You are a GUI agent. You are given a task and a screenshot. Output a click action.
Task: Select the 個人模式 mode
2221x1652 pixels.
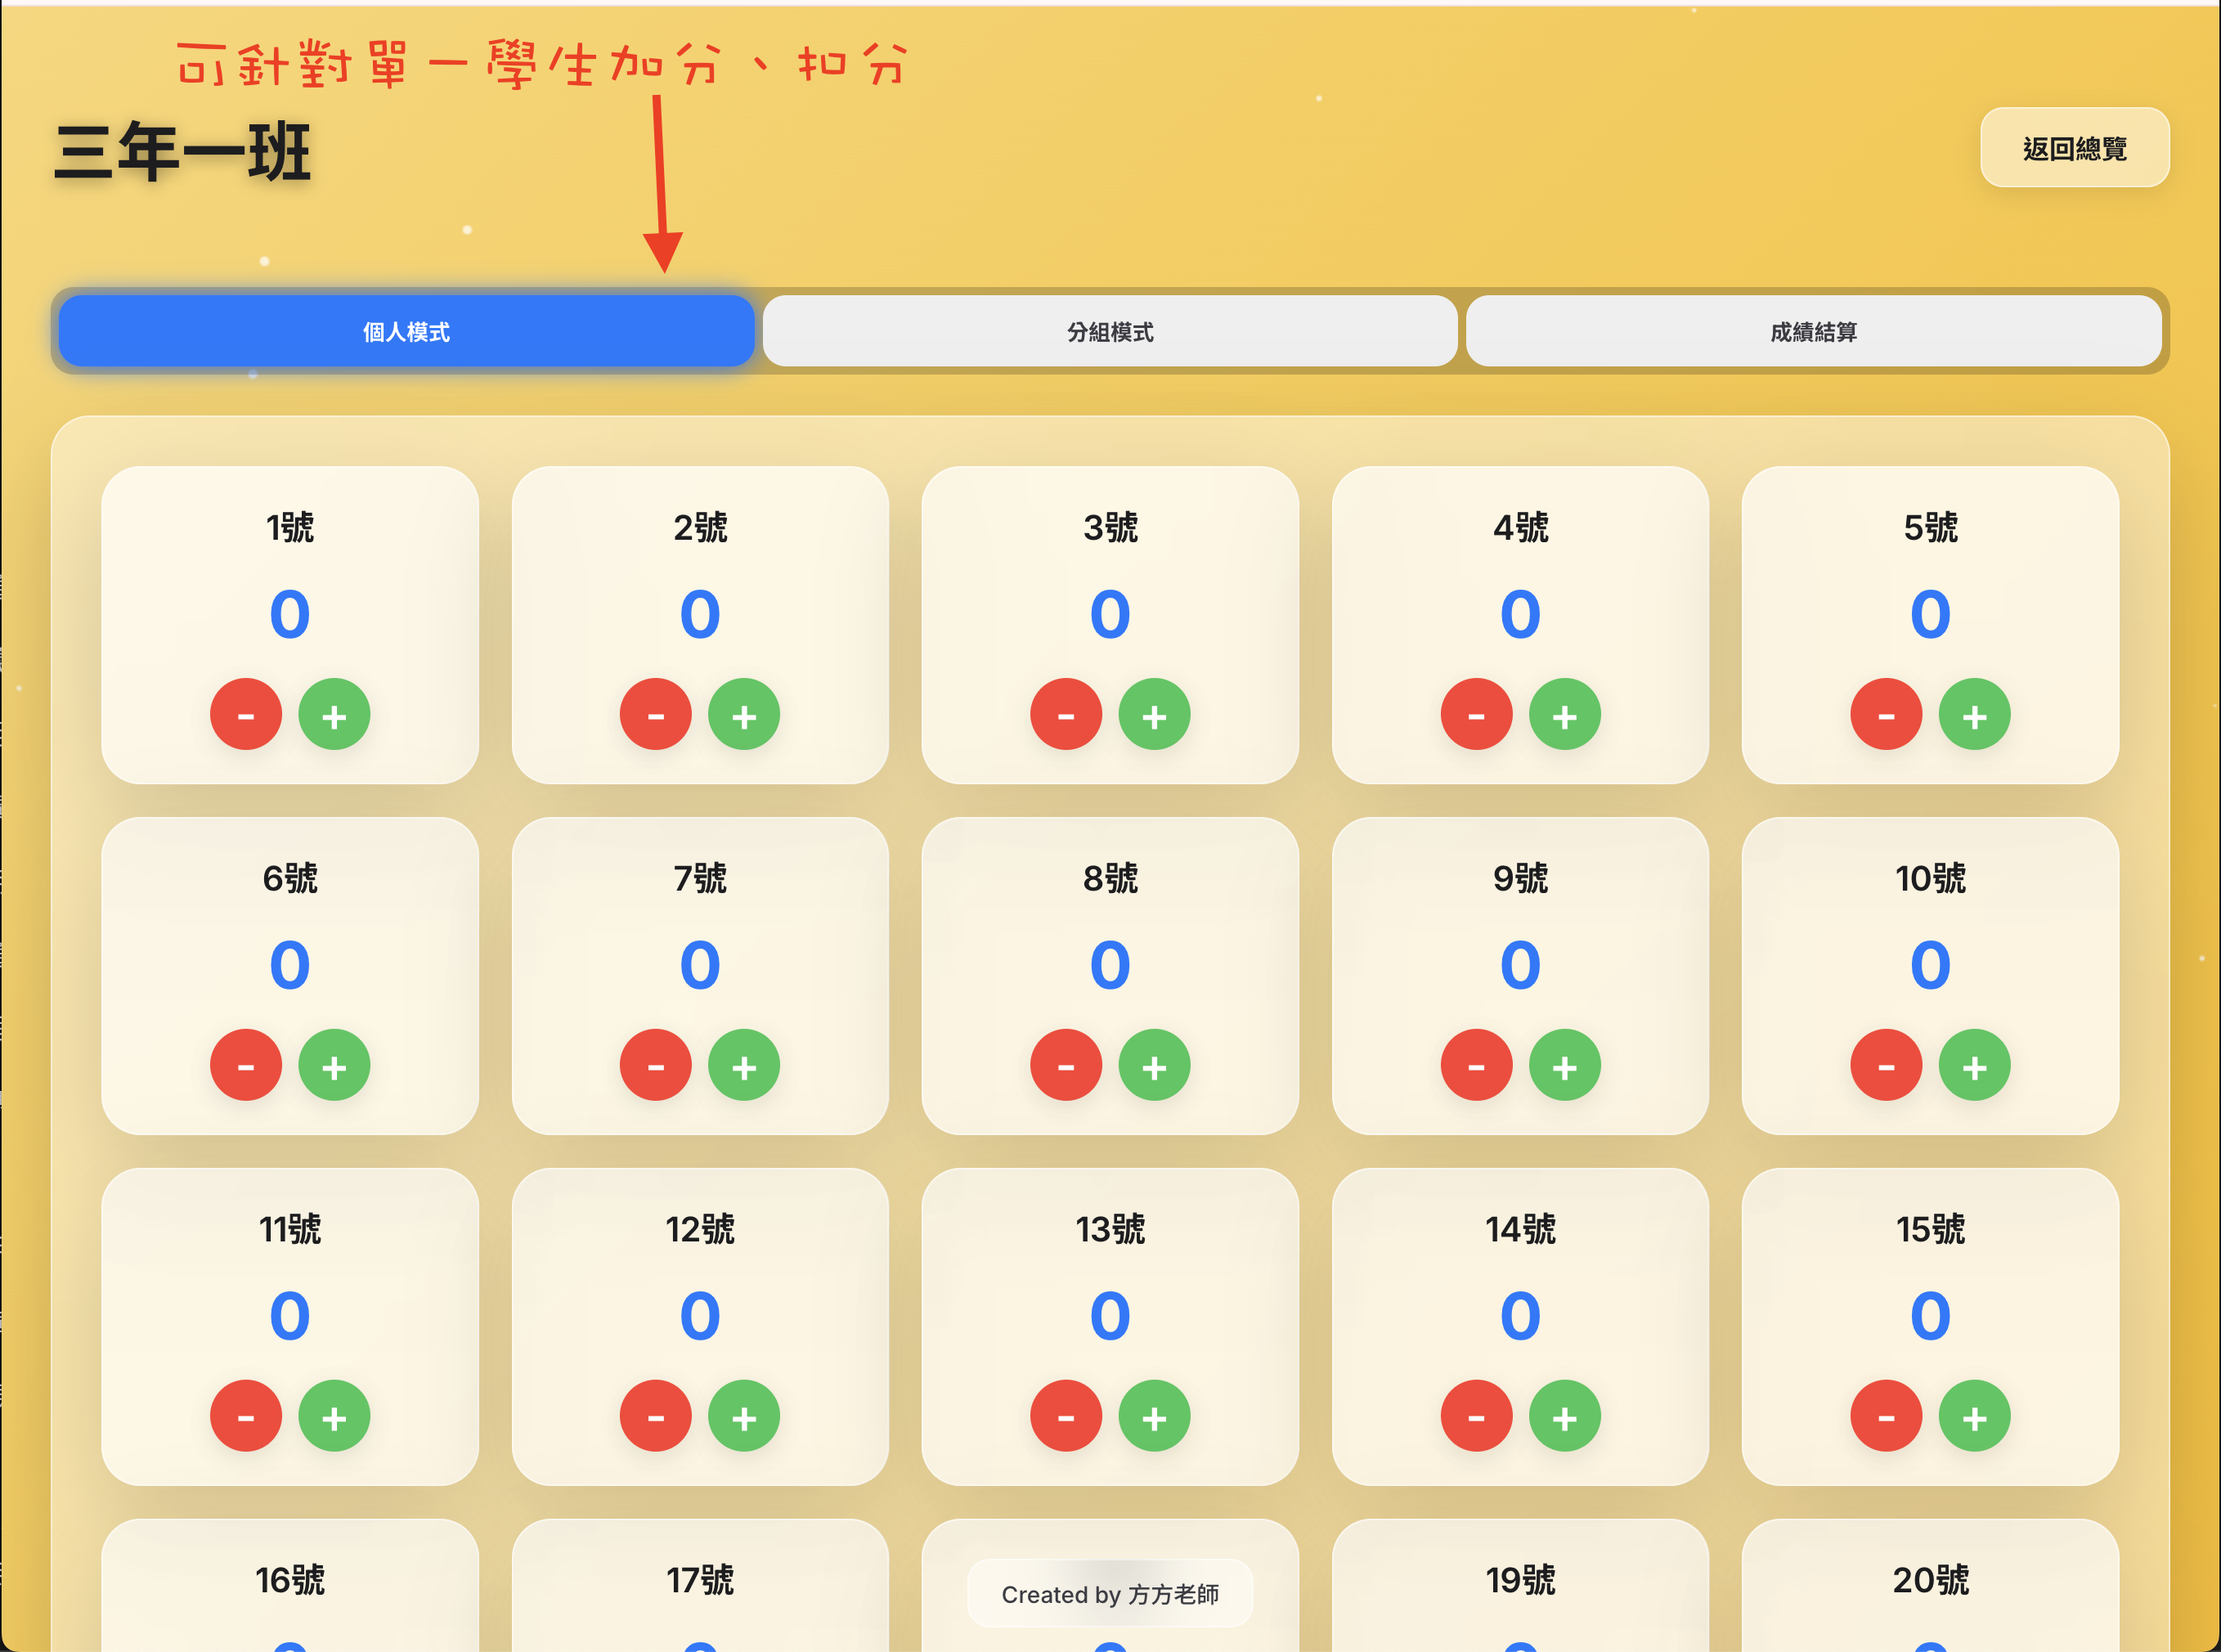click(406, 331)
